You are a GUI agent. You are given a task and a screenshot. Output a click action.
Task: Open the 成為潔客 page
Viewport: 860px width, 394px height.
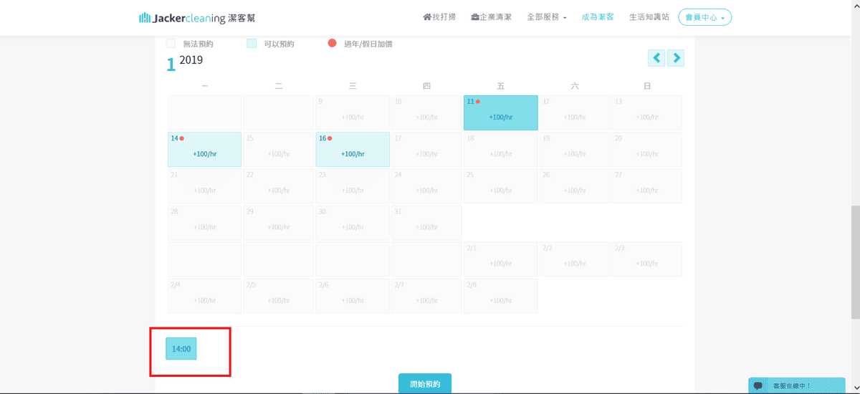click(598, 17)
